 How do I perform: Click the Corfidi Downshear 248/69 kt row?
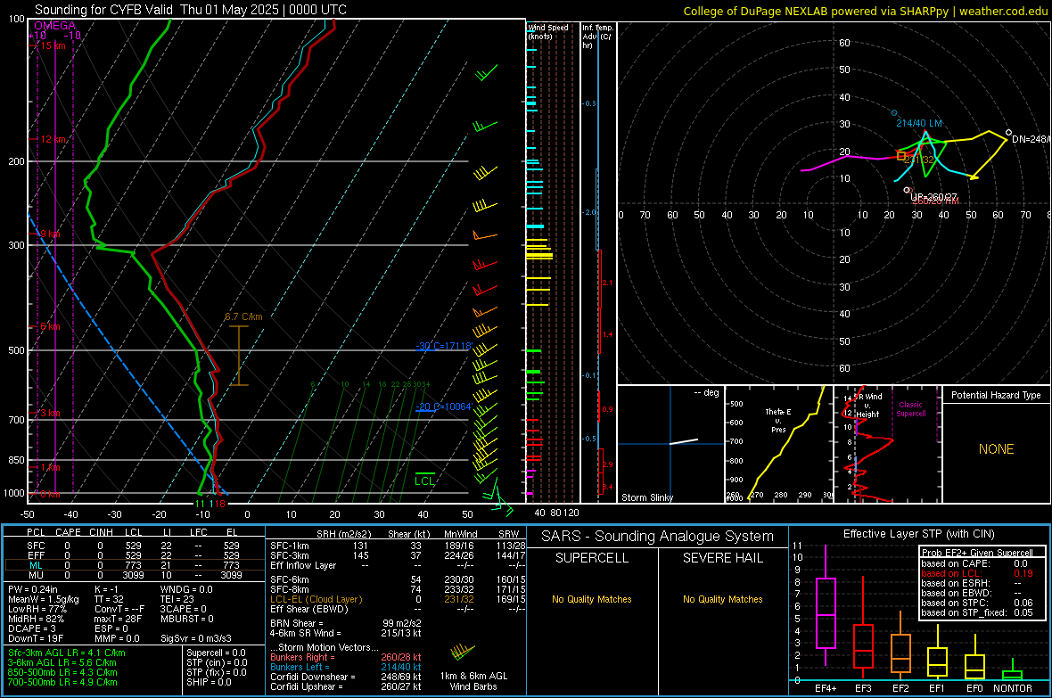coord(346,677)
